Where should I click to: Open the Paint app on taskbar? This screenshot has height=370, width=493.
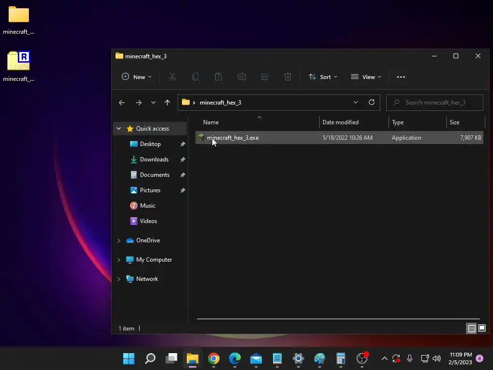pos(320,358)
